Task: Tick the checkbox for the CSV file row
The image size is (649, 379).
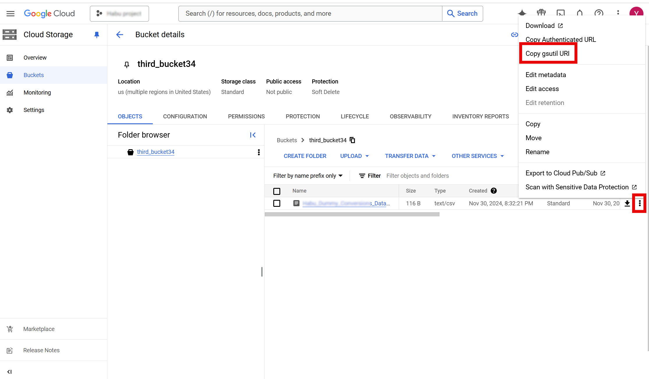Action: coord(277,203)
